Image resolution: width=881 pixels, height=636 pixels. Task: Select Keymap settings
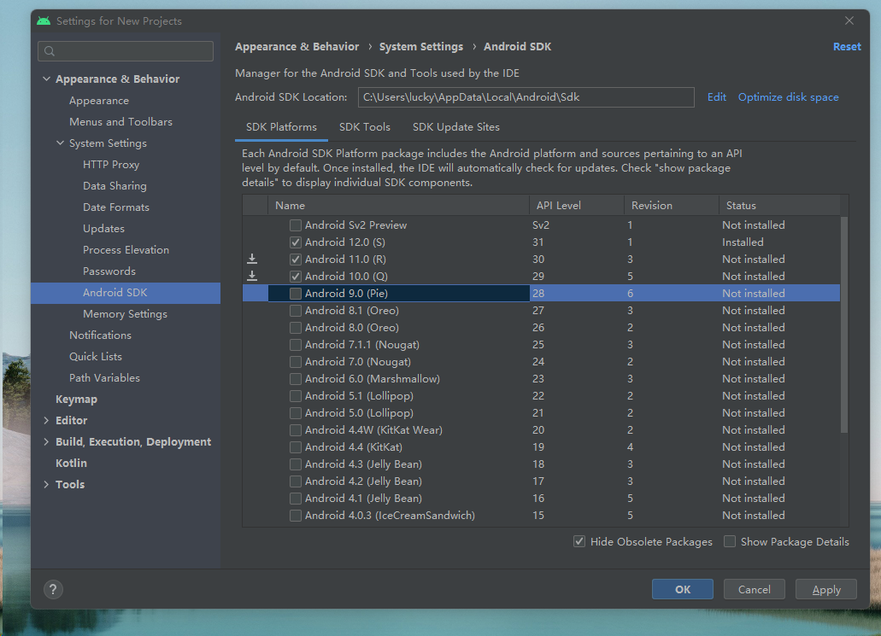76,400
